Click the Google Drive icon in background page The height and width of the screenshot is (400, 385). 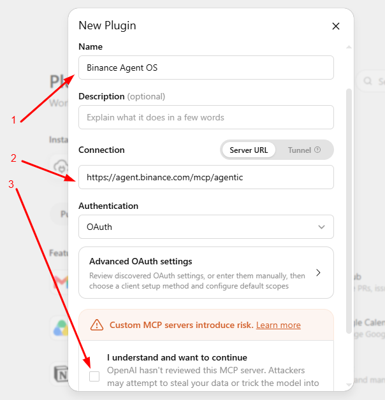(61, 328)
